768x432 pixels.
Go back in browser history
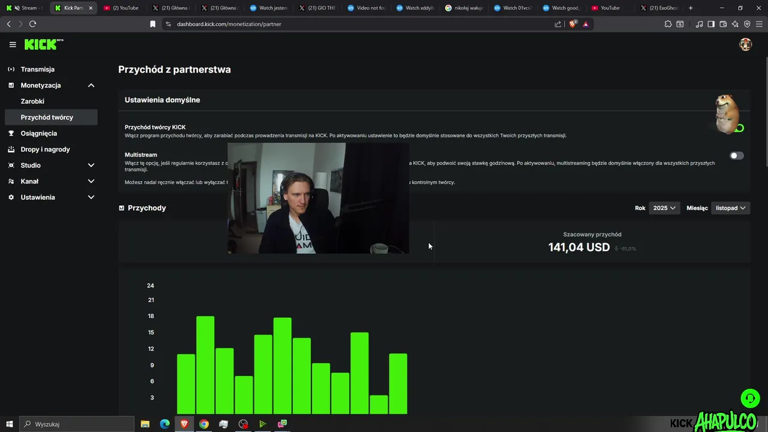point(9,24)
